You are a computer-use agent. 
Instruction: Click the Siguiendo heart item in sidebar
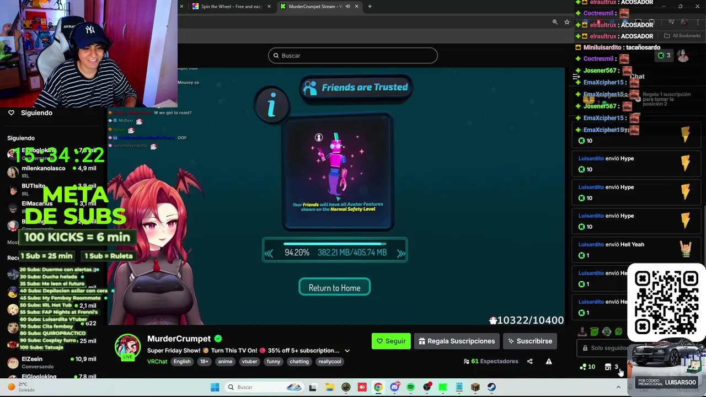point(31,113)
